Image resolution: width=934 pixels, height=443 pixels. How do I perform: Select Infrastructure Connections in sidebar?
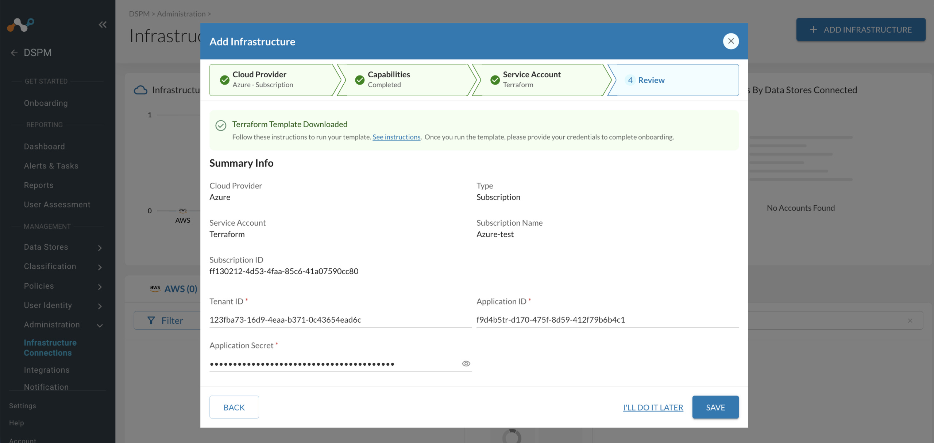[x=50, y=348]
